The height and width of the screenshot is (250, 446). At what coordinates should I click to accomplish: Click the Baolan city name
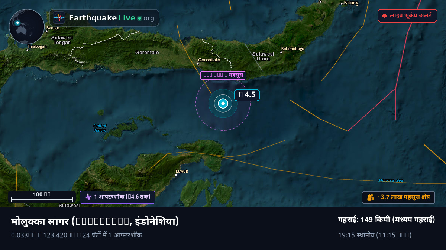tap(53, 28)
